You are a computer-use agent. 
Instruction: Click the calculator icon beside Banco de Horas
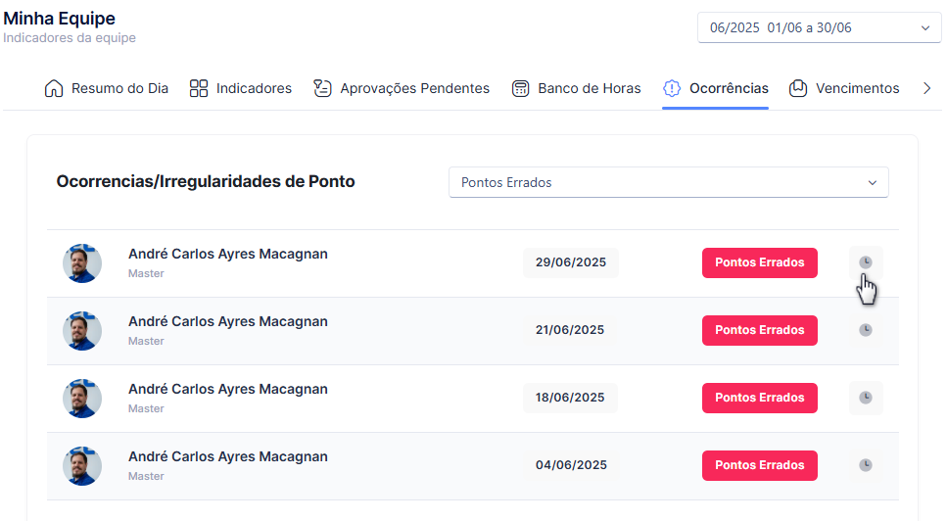coord(521,88)
